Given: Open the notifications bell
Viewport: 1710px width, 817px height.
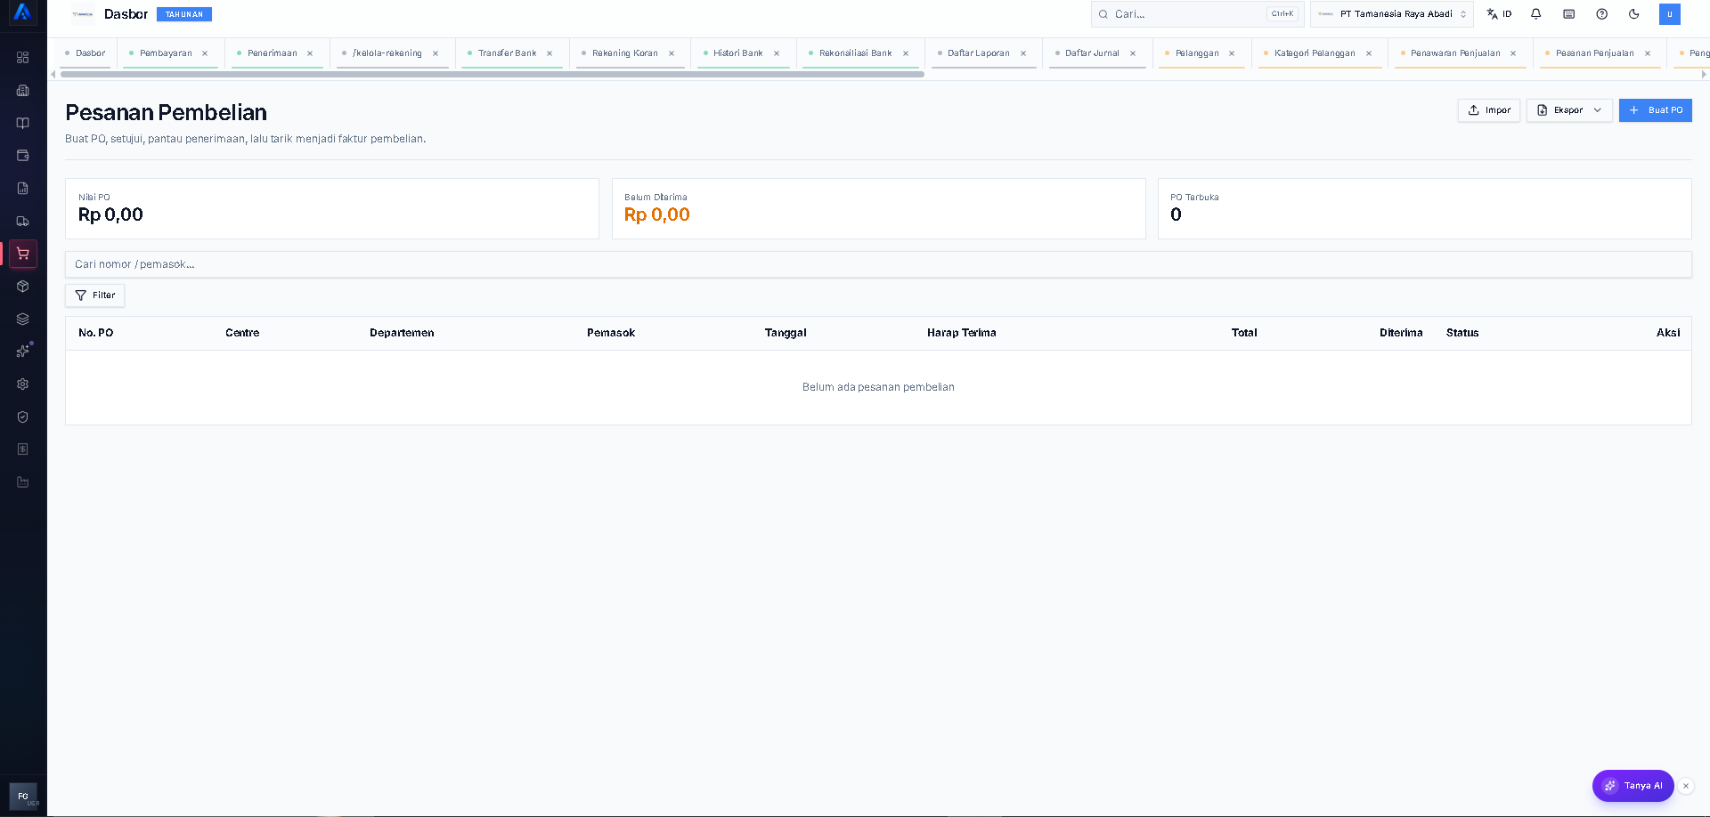Looking at the screenshot, I should (1536, 14).
